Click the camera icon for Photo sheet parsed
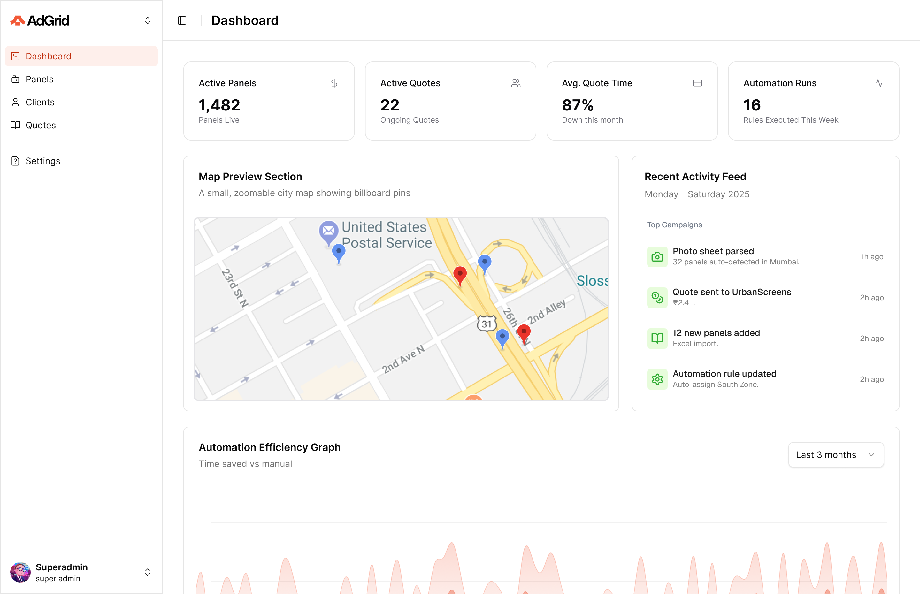 657,256
